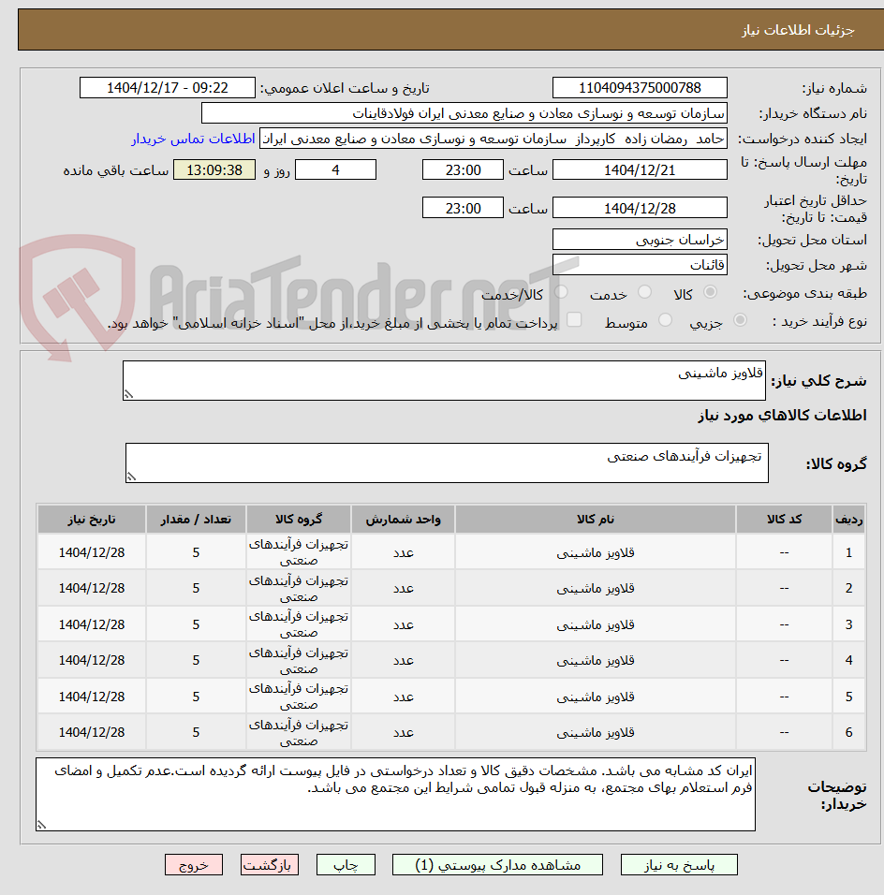Click the price validity date 1404/12/28 field
884x895 pixels.
[x=640, y=208]
